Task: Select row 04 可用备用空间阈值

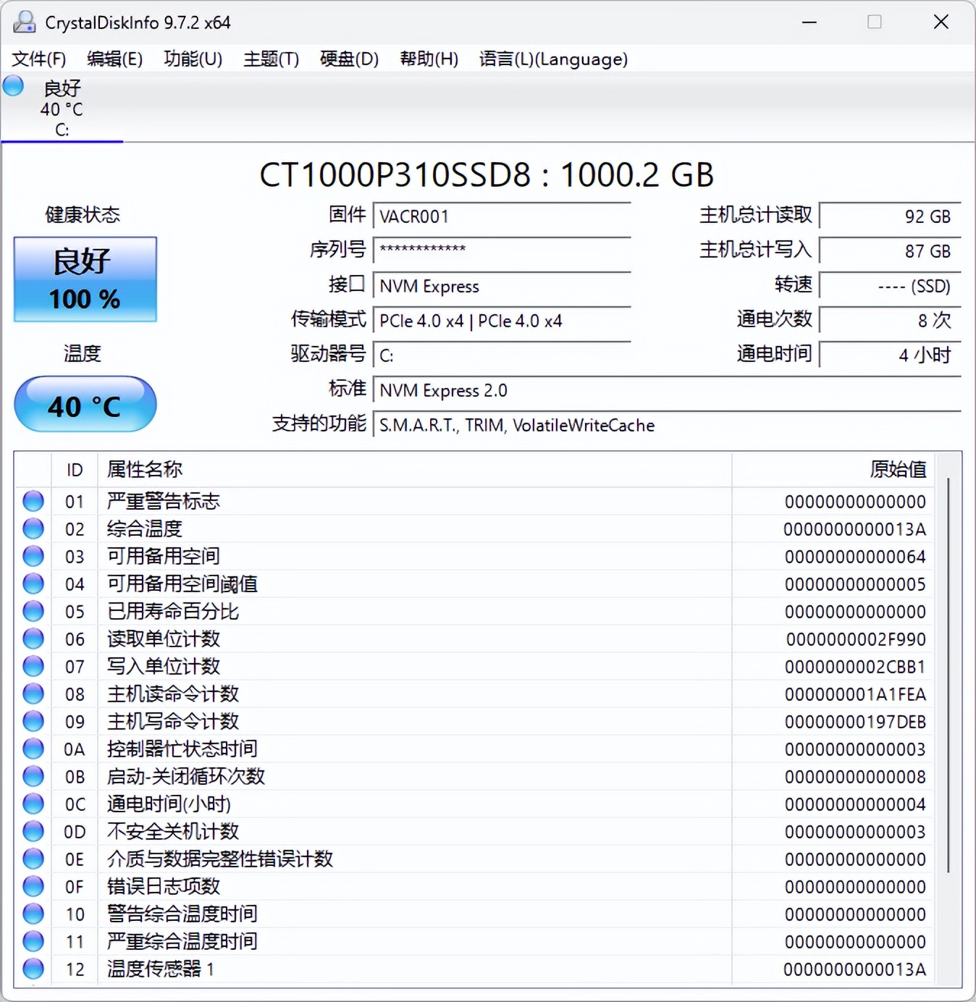Action: [x=475, y=584]
